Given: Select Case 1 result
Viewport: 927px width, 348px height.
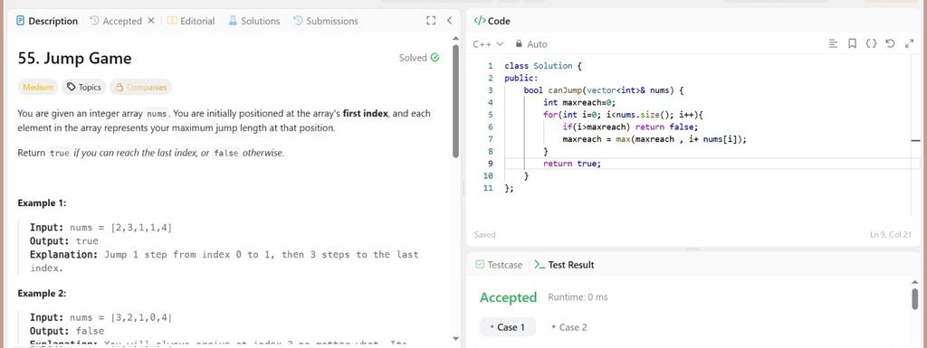Looking at the screenshot, I should coord(508,327).
